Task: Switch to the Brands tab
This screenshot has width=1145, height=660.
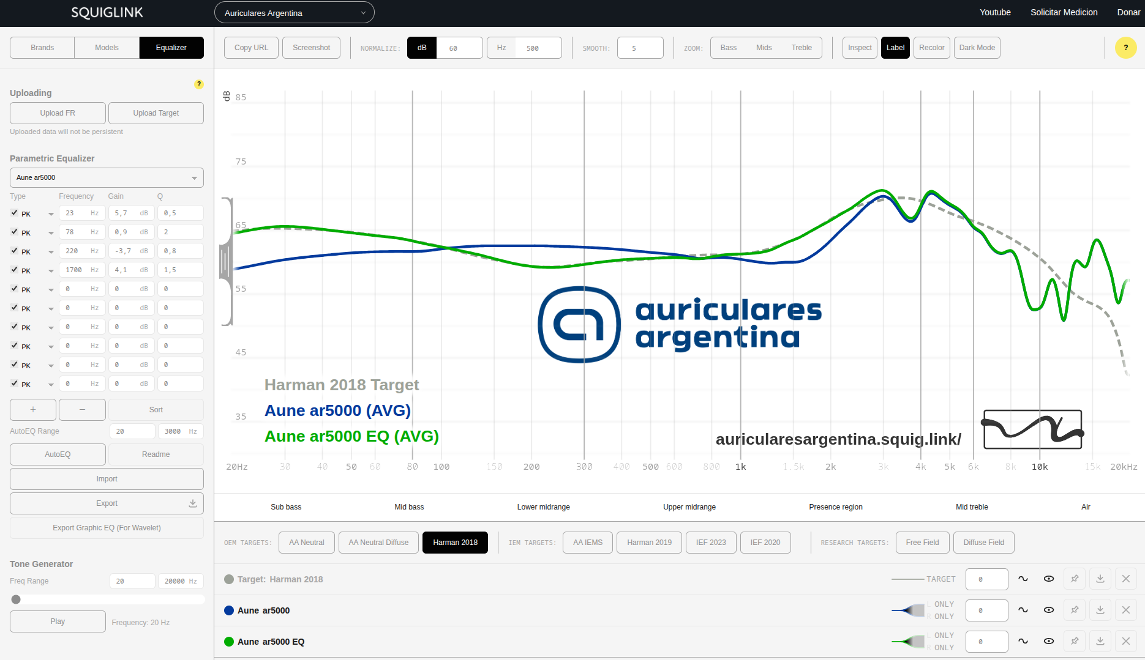Action: pos(42,48)
